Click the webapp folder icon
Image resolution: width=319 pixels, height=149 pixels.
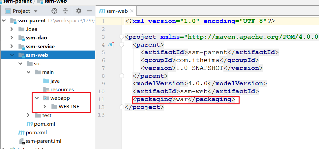click(x=46, y=98)
